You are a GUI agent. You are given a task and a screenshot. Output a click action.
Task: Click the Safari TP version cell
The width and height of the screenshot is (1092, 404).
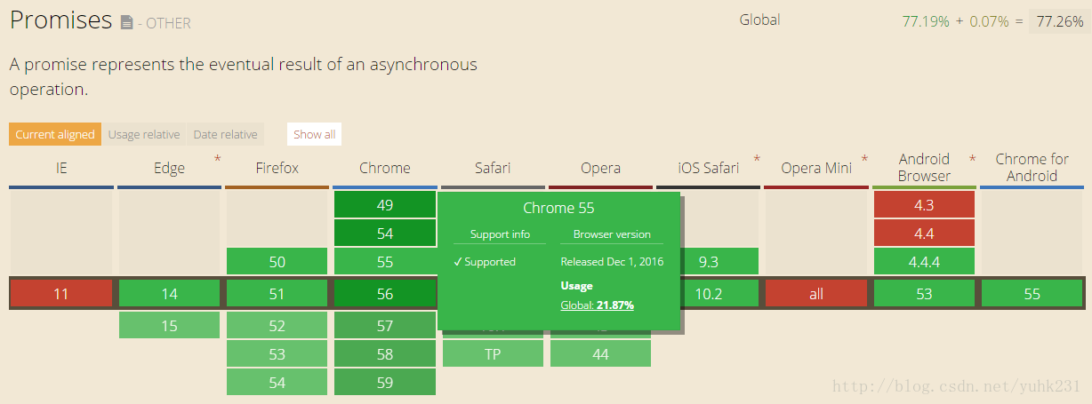[492, 354]
